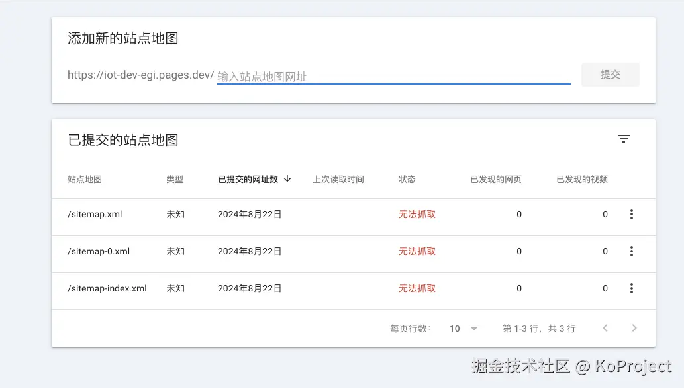Viewport: 684px width, 388px height.
Task: Click the date 2024年8月22日 in /sitemap.xml row
Action: (x=250, y=214)
